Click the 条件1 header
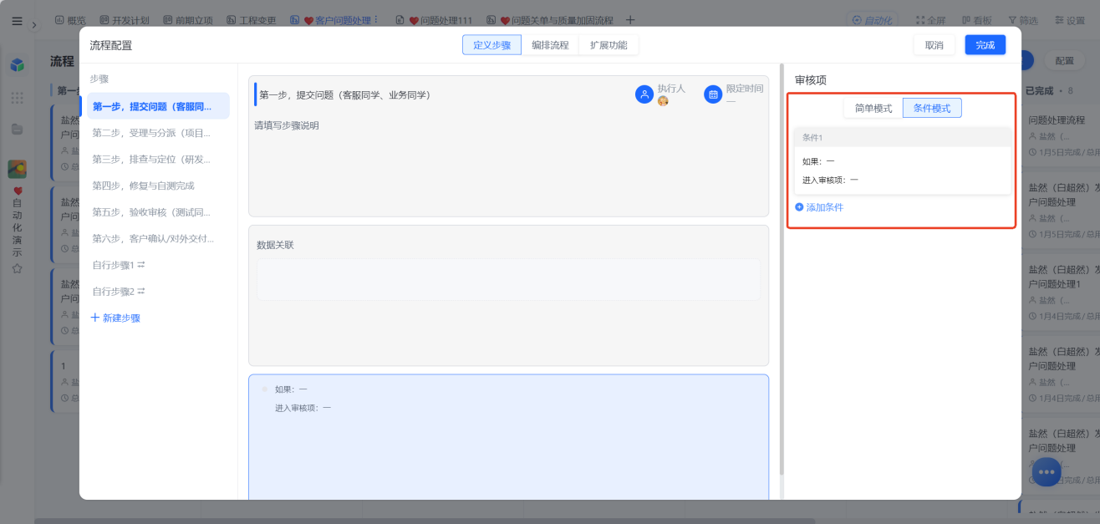Image resolution: width=1100 pixels, height=524 pixels. pyautogui.click(x=902, y=138)
